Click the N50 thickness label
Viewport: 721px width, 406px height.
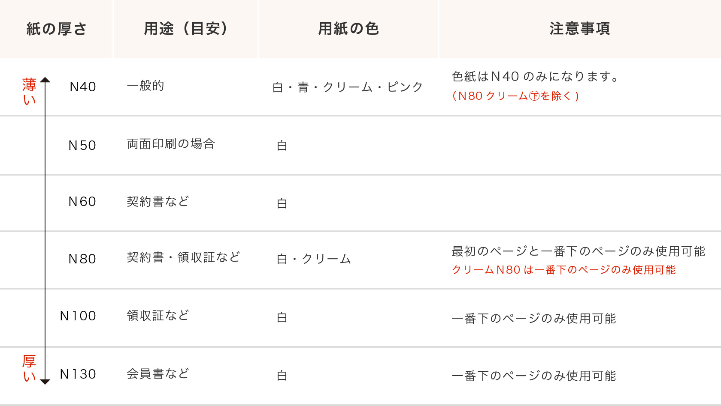coord(82,146)
